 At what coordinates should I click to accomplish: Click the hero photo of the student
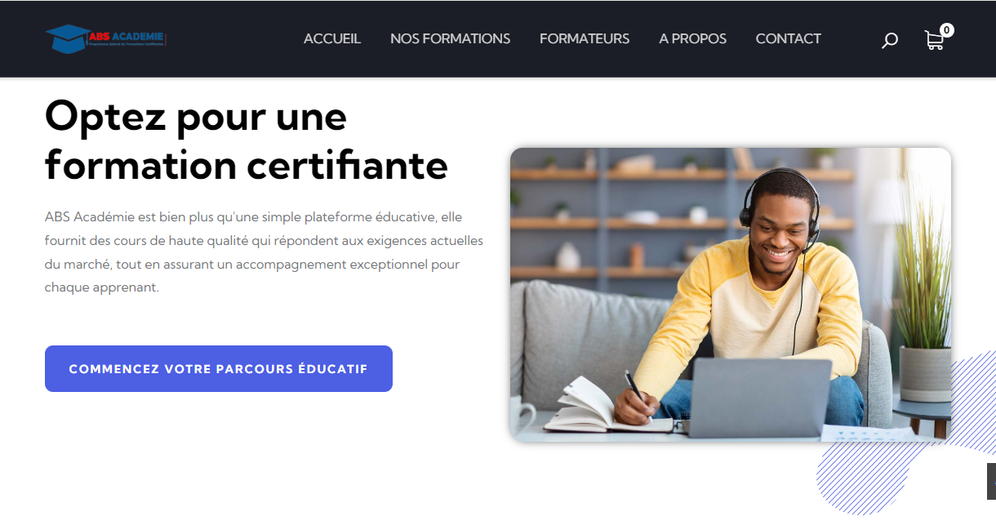pyautogui.click(x=731, y=295)
